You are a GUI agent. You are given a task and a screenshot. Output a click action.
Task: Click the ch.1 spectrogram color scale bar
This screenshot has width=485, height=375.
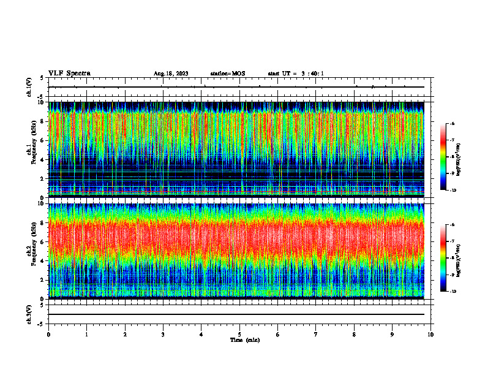pos(443,157)
